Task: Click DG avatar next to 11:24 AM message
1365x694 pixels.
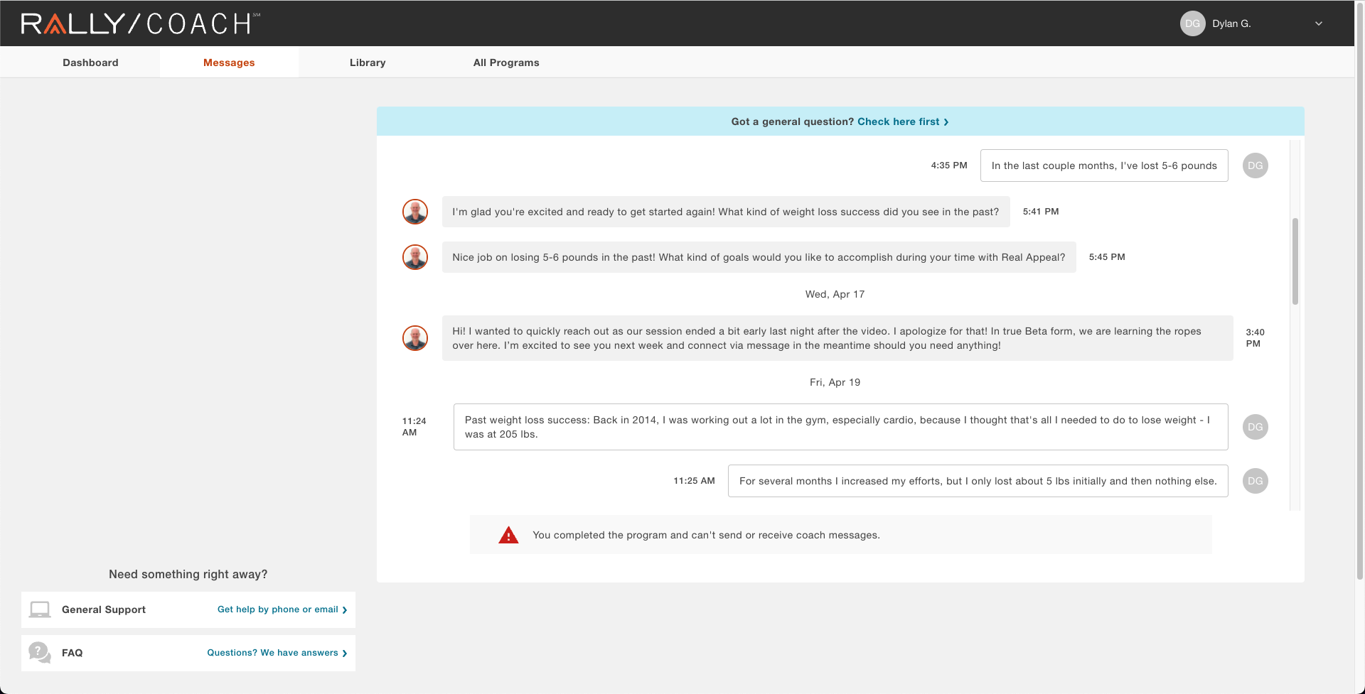Action: coord(1256,427)
